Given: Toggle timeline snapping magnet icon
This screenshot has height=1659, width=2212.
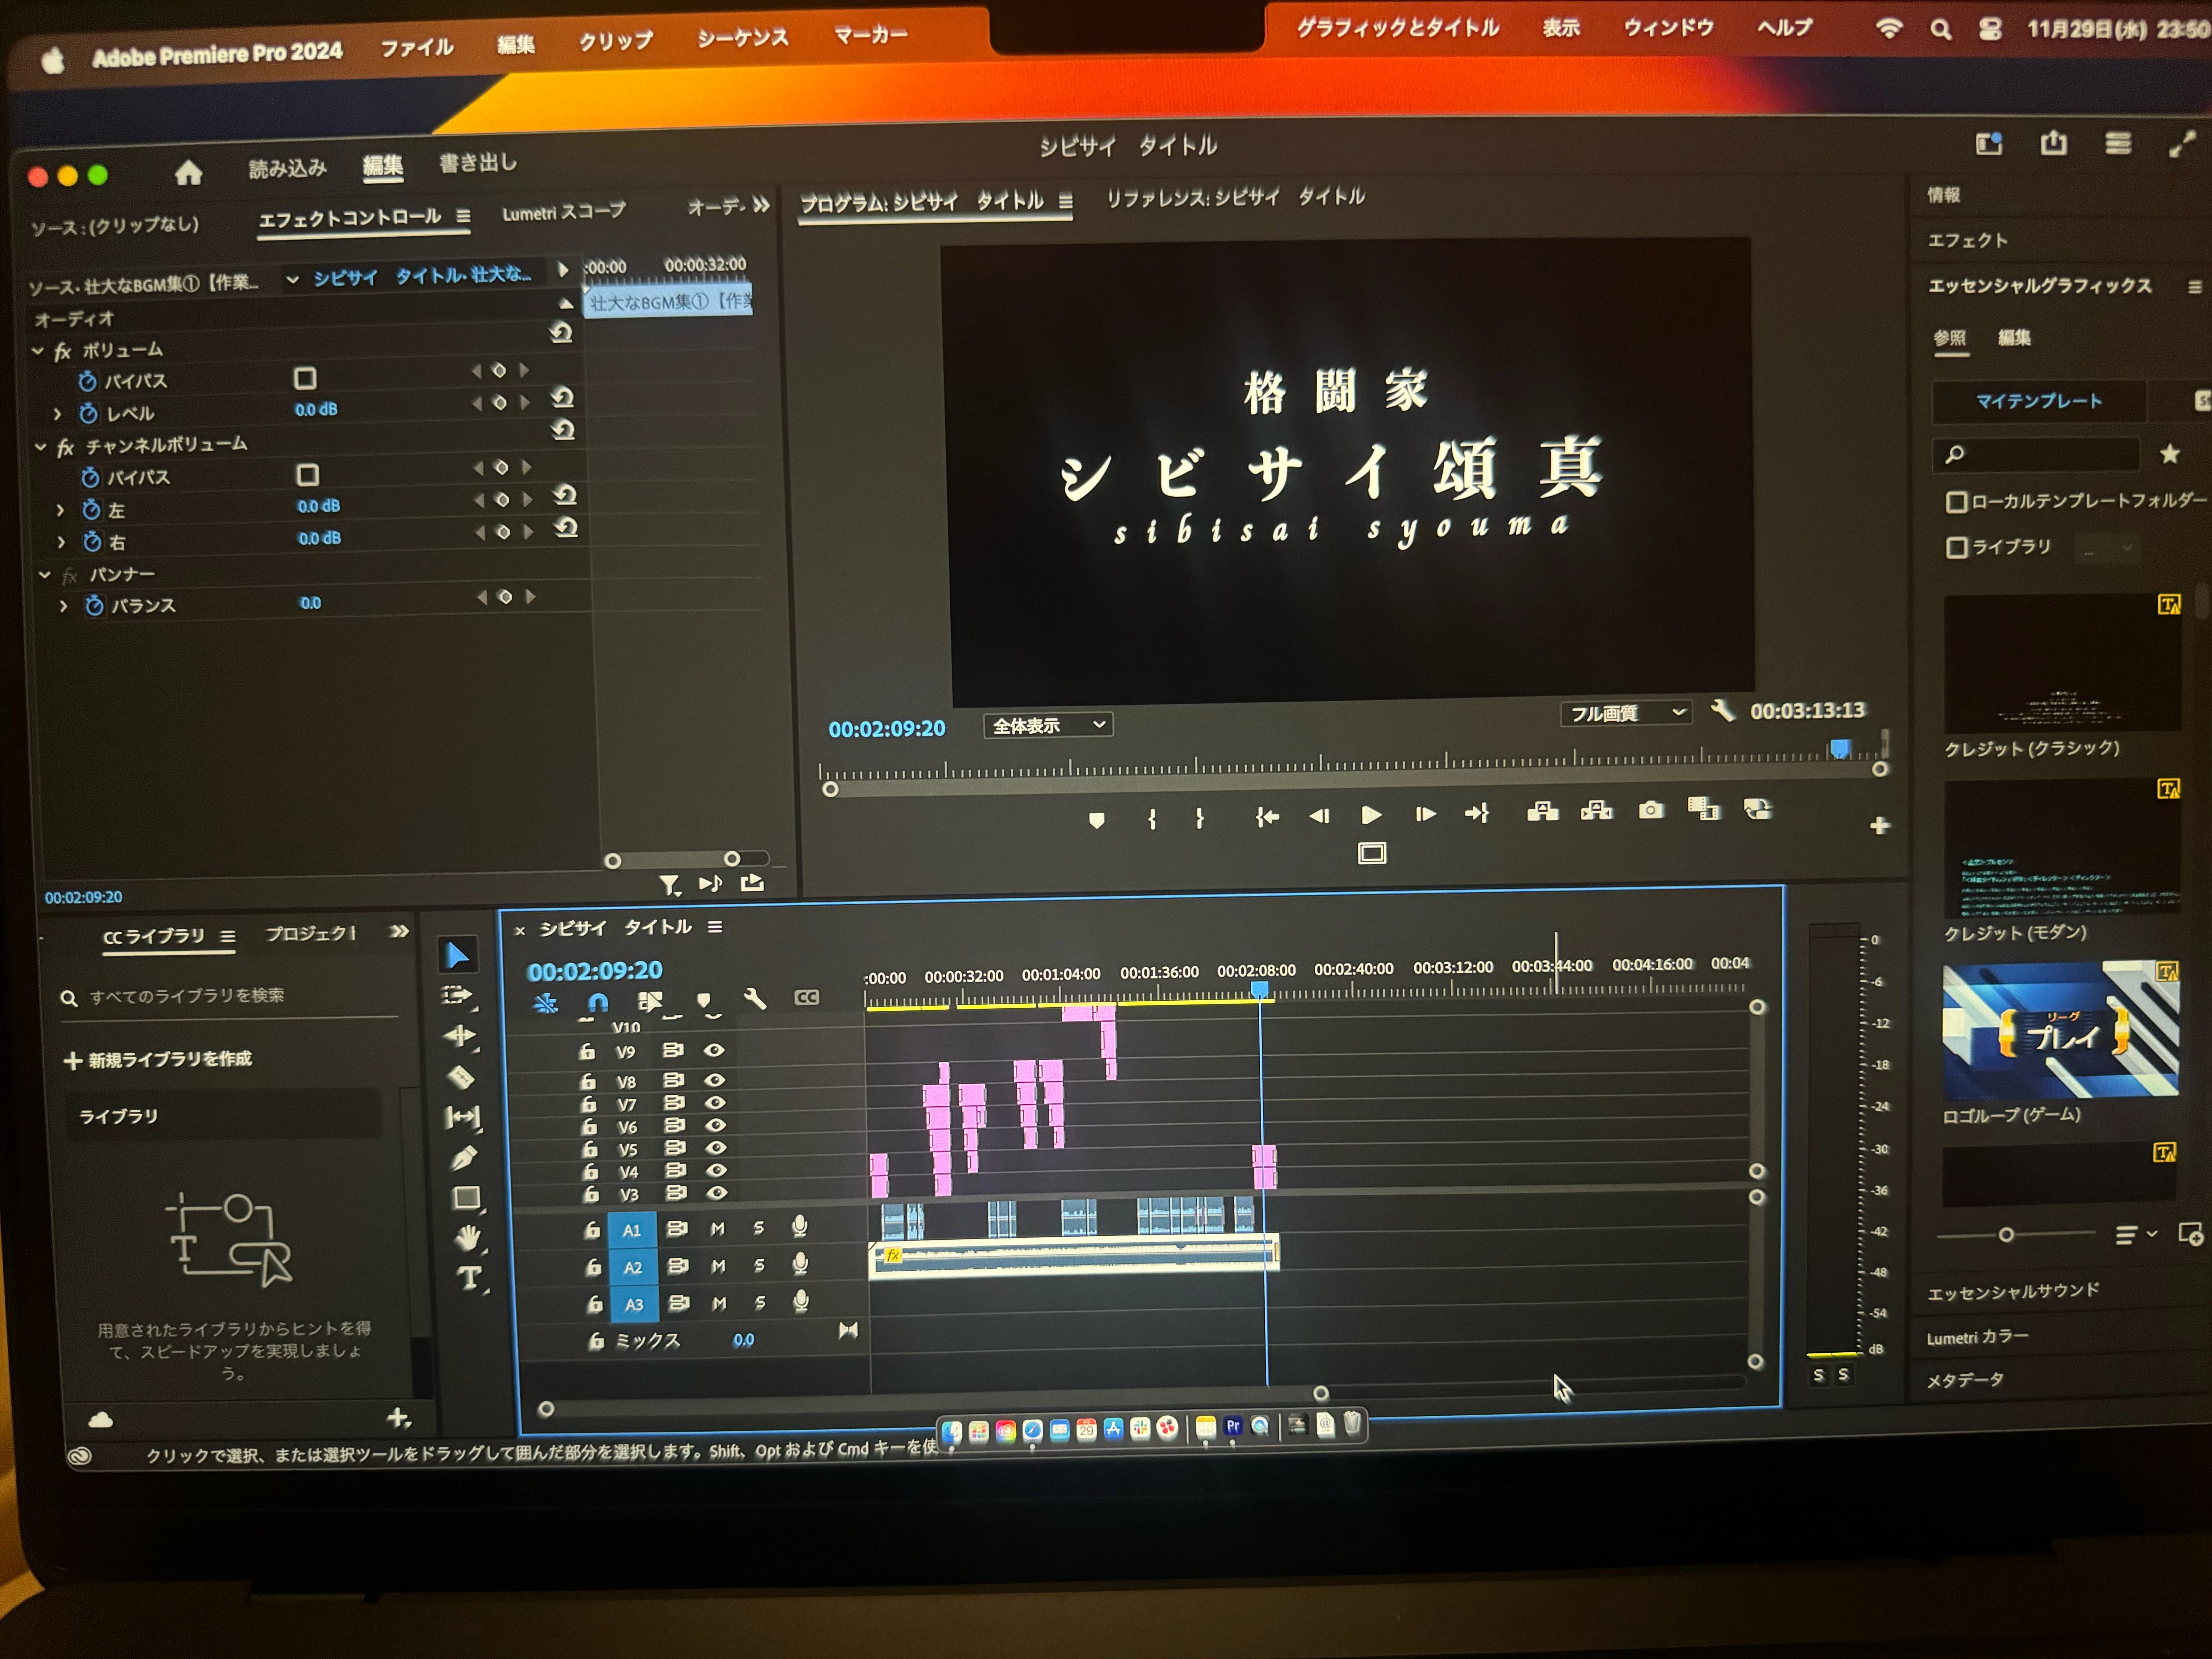Looking at the screenshot, I should point(598,1001).
